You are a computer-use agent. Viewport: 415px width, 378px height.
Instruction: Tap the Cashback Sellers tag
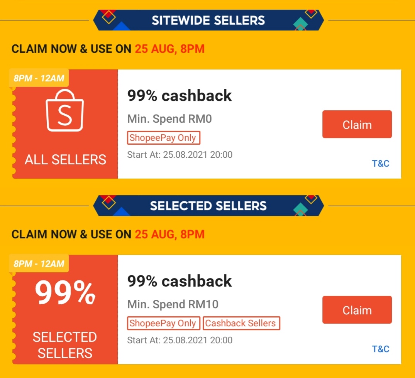click(x=241, y=323)
